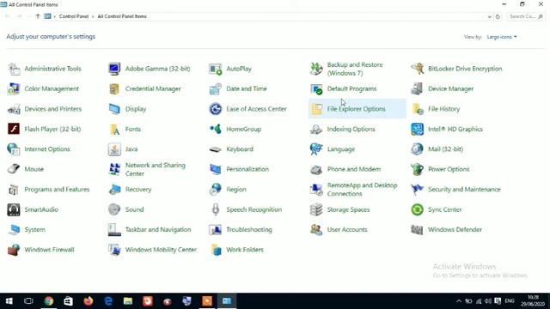Expand the View by Large icons dropdown
This screenshot has width=550, height=309.
(502, 37)
